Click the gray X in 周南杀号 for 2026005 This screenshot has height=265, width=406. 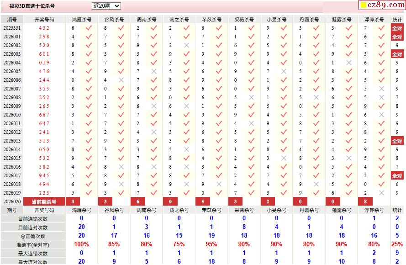154,71
